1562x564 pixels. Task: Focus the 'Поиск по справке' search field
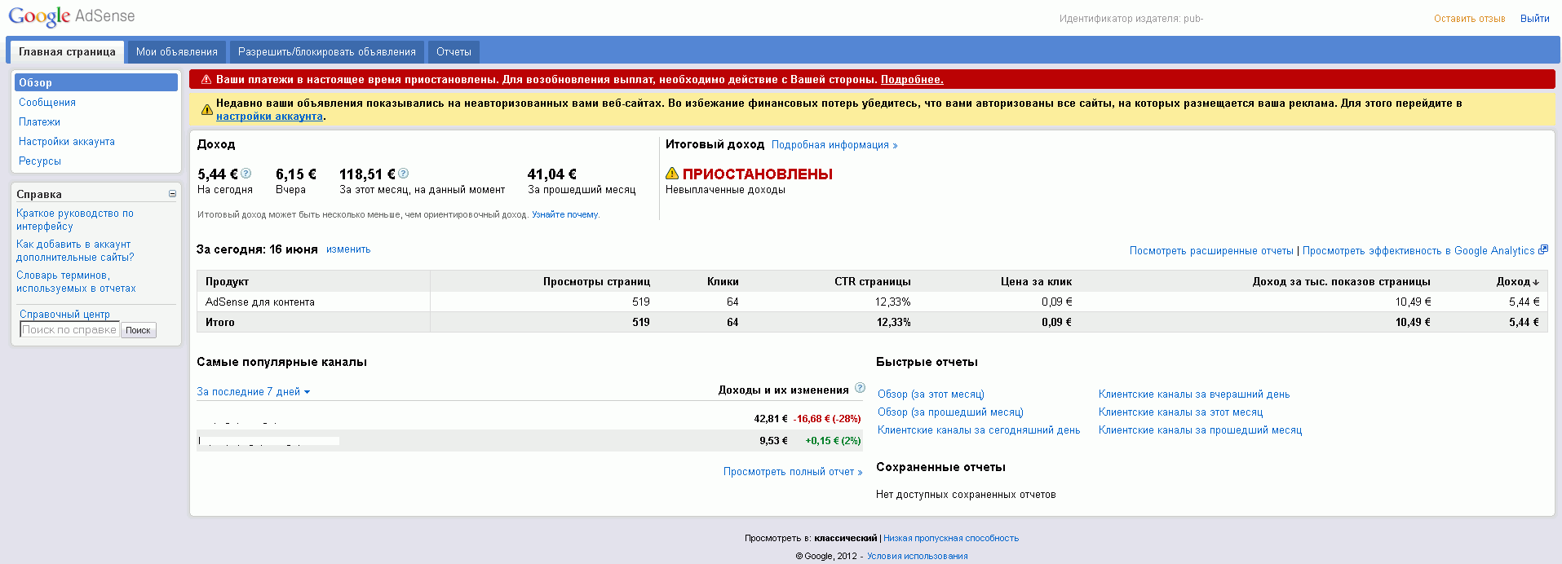(x=69, y=330)
